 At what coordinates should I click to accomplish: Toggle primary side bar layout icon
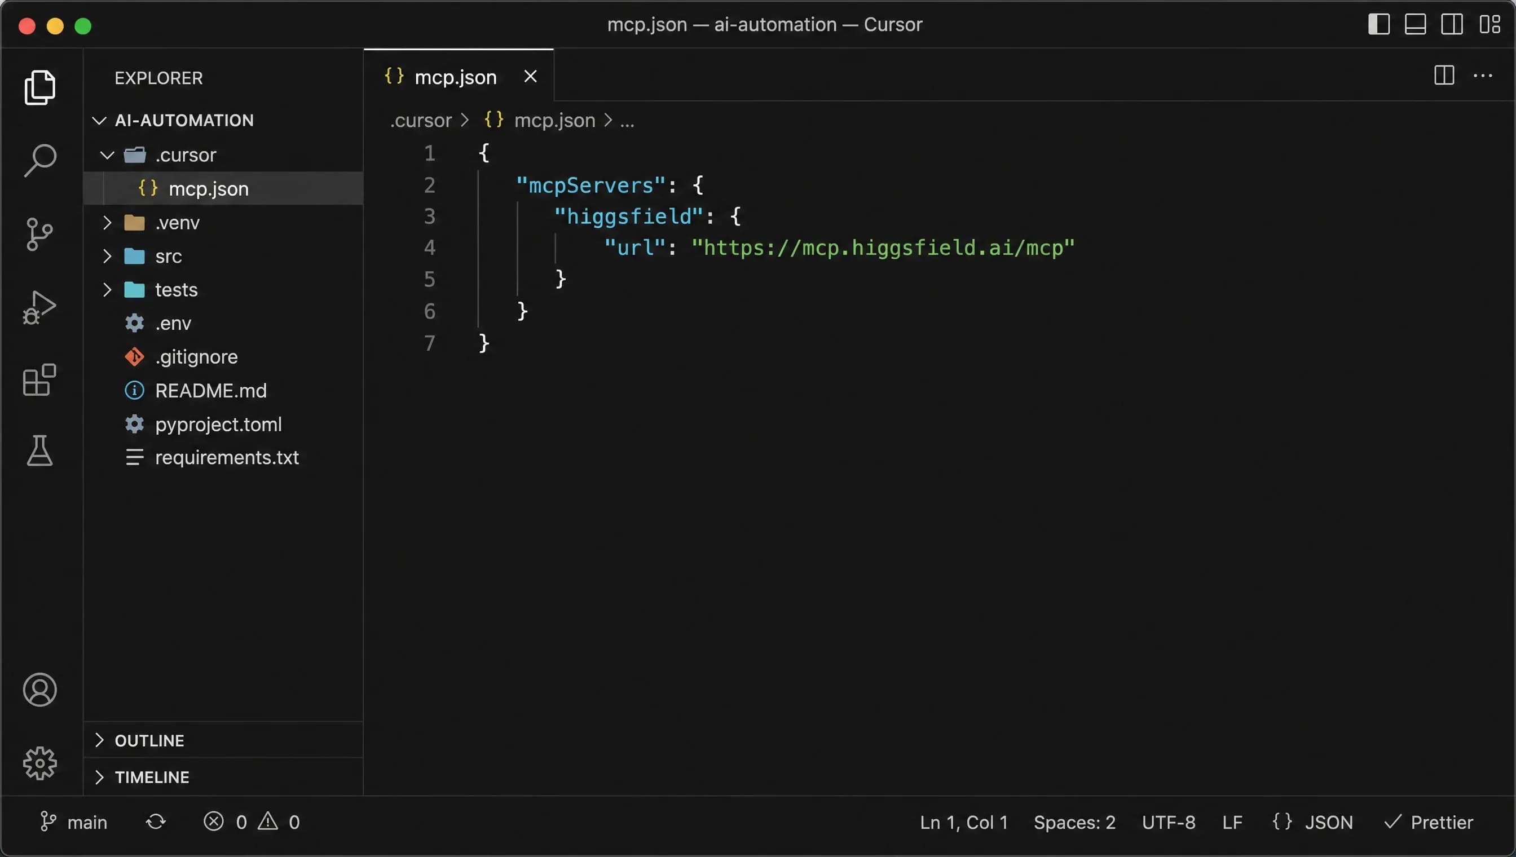(1378, 25)
